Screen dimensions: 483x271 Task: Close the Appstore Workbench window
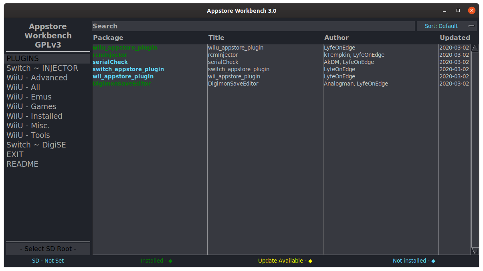point(472,11)
